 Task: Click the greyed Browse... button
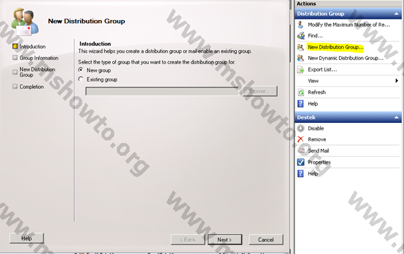click(x=260, y=92)
